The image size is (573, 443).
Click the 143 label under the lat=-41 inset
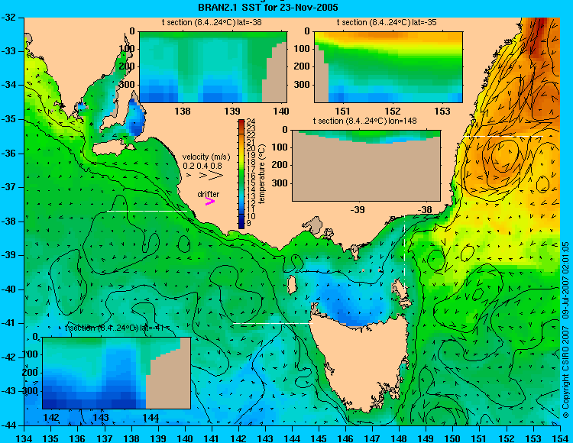pyautogui.click(x=101, y=418)
